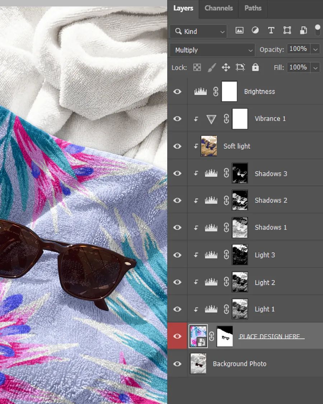Lock image pixels brush icon

212,68
